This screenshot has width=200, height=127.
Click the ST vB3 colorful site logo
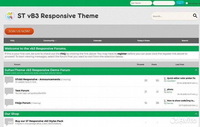tap(10, 16)
